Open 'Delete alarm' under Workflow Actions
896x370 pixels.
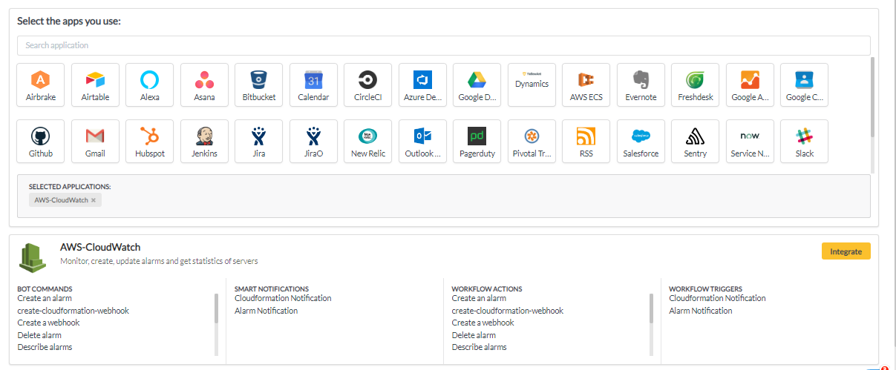[x=474, y=335]
